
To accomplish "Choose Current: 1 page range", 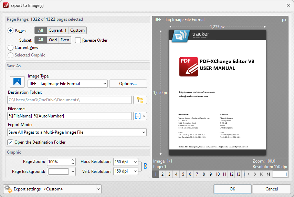I will [x=57, y=30].
